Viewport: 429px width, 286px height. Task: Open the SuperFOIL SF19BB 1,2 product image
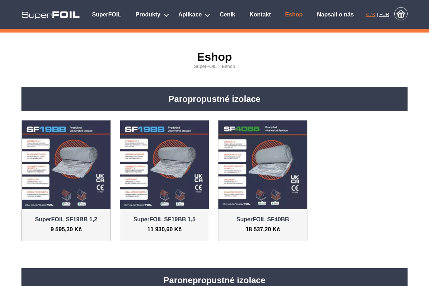[66, 165]
